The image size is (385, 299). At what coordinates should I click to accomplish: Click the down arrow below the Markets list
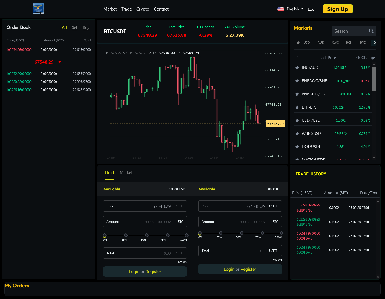coord(374,157)
